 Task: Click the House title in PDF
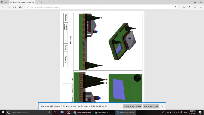click(70, 40)
